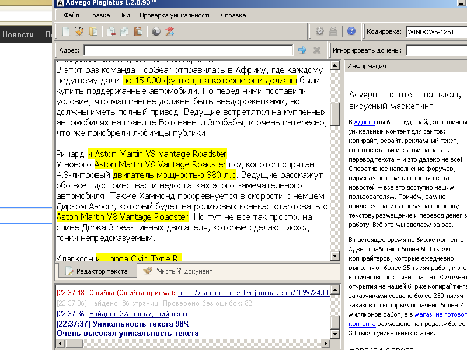Click text editor scrollbar up arrow
The height and width of the screenshot is (350, 467).
point(335,65)
